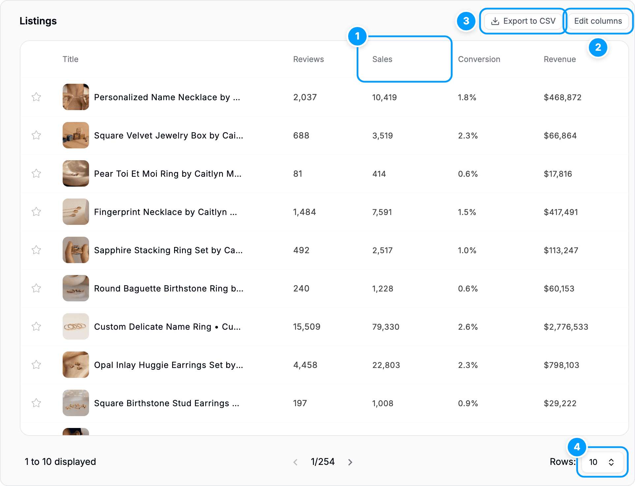Viewport: 635px width, 486px height.
Task: Open Personalized Name Necklace thumbnail
Action: (x=76, y=97)
